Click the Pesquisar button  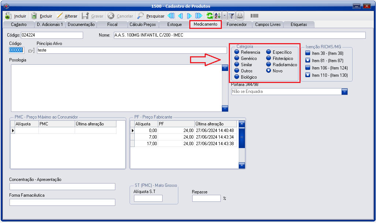click(151, 16)
